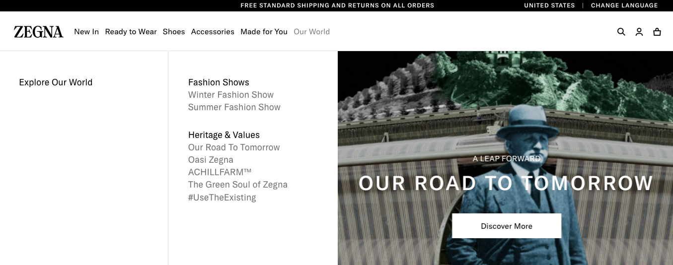Open the Summer Fashion Show link
This screenshot has height=265, width=673.
(x=234, y=107)
